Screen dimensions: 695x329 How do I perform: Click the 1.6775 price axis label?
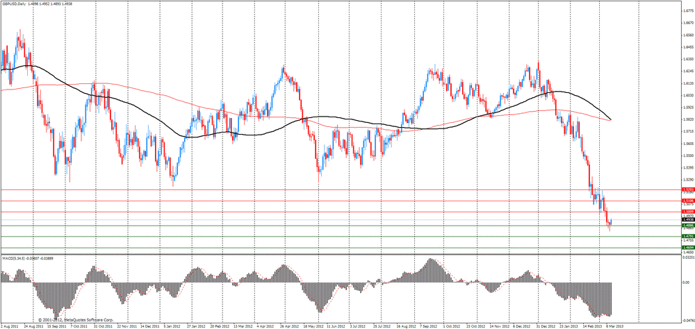point(688,11)
